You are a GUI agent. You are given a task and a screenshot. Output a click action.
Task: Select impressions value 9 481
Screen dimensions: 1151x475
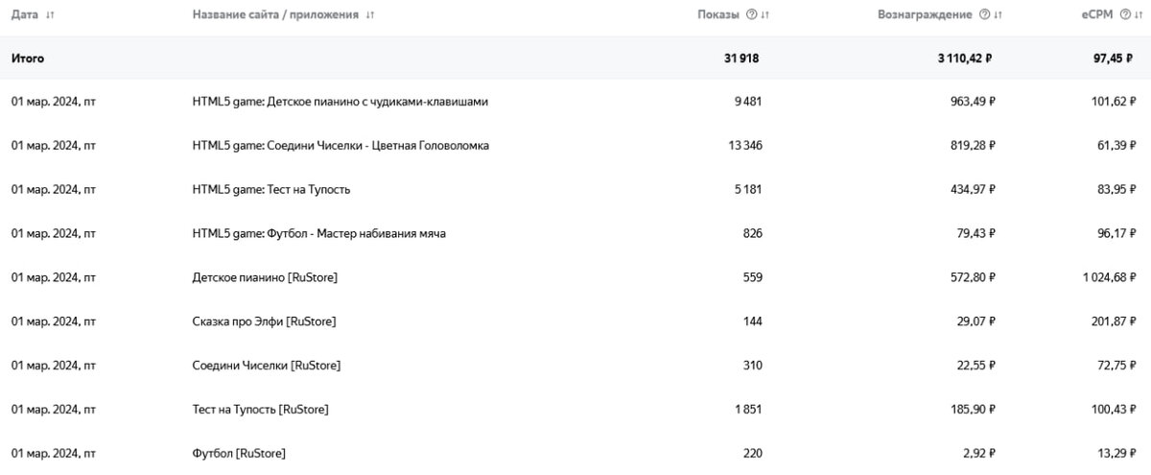(x=747, y=101)
